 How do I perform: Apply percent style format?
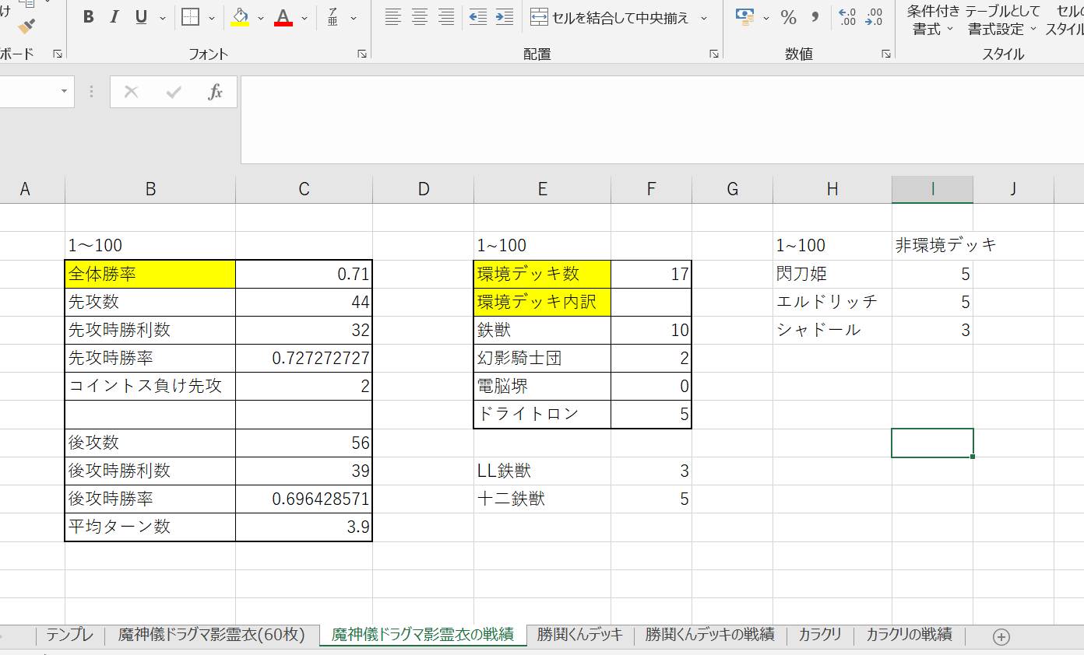tap(788, 17)
